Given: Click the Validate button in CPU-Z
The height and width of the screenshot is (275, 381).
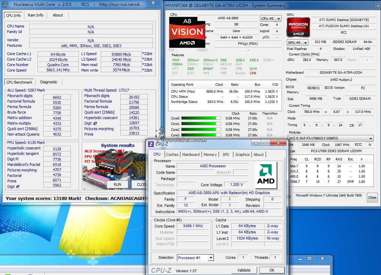Looking at the screenshot, I should click(x=244, y=270).
